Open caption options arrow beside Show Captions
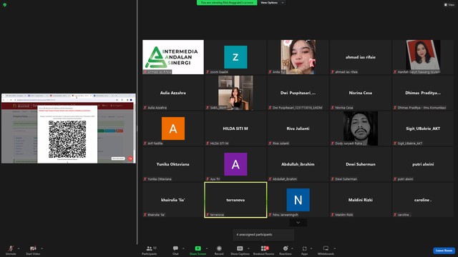This screenshot has height=257, width=458. click(x=248, y=248)
